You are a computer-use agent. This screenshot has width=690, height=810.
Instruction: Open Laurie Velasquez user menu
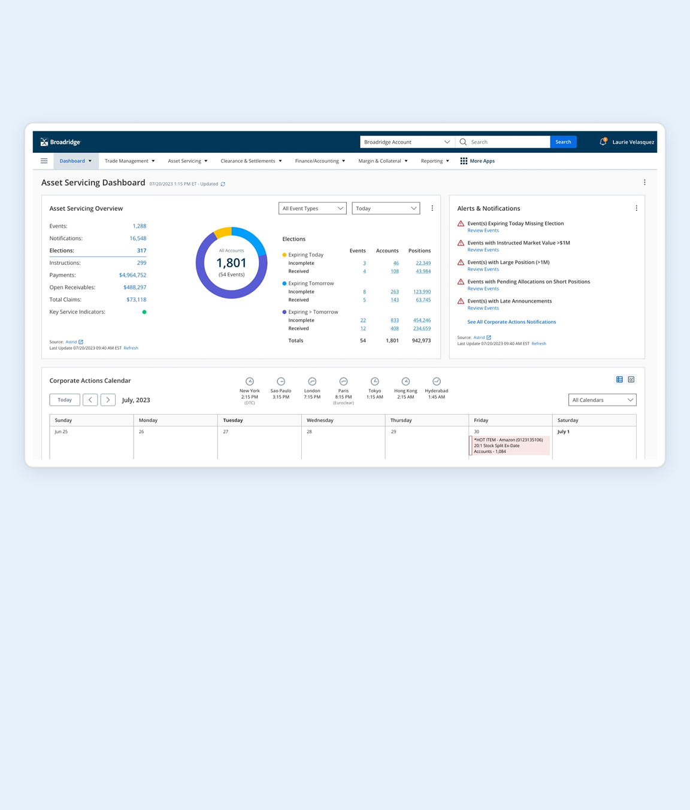(x=633, y=142)
